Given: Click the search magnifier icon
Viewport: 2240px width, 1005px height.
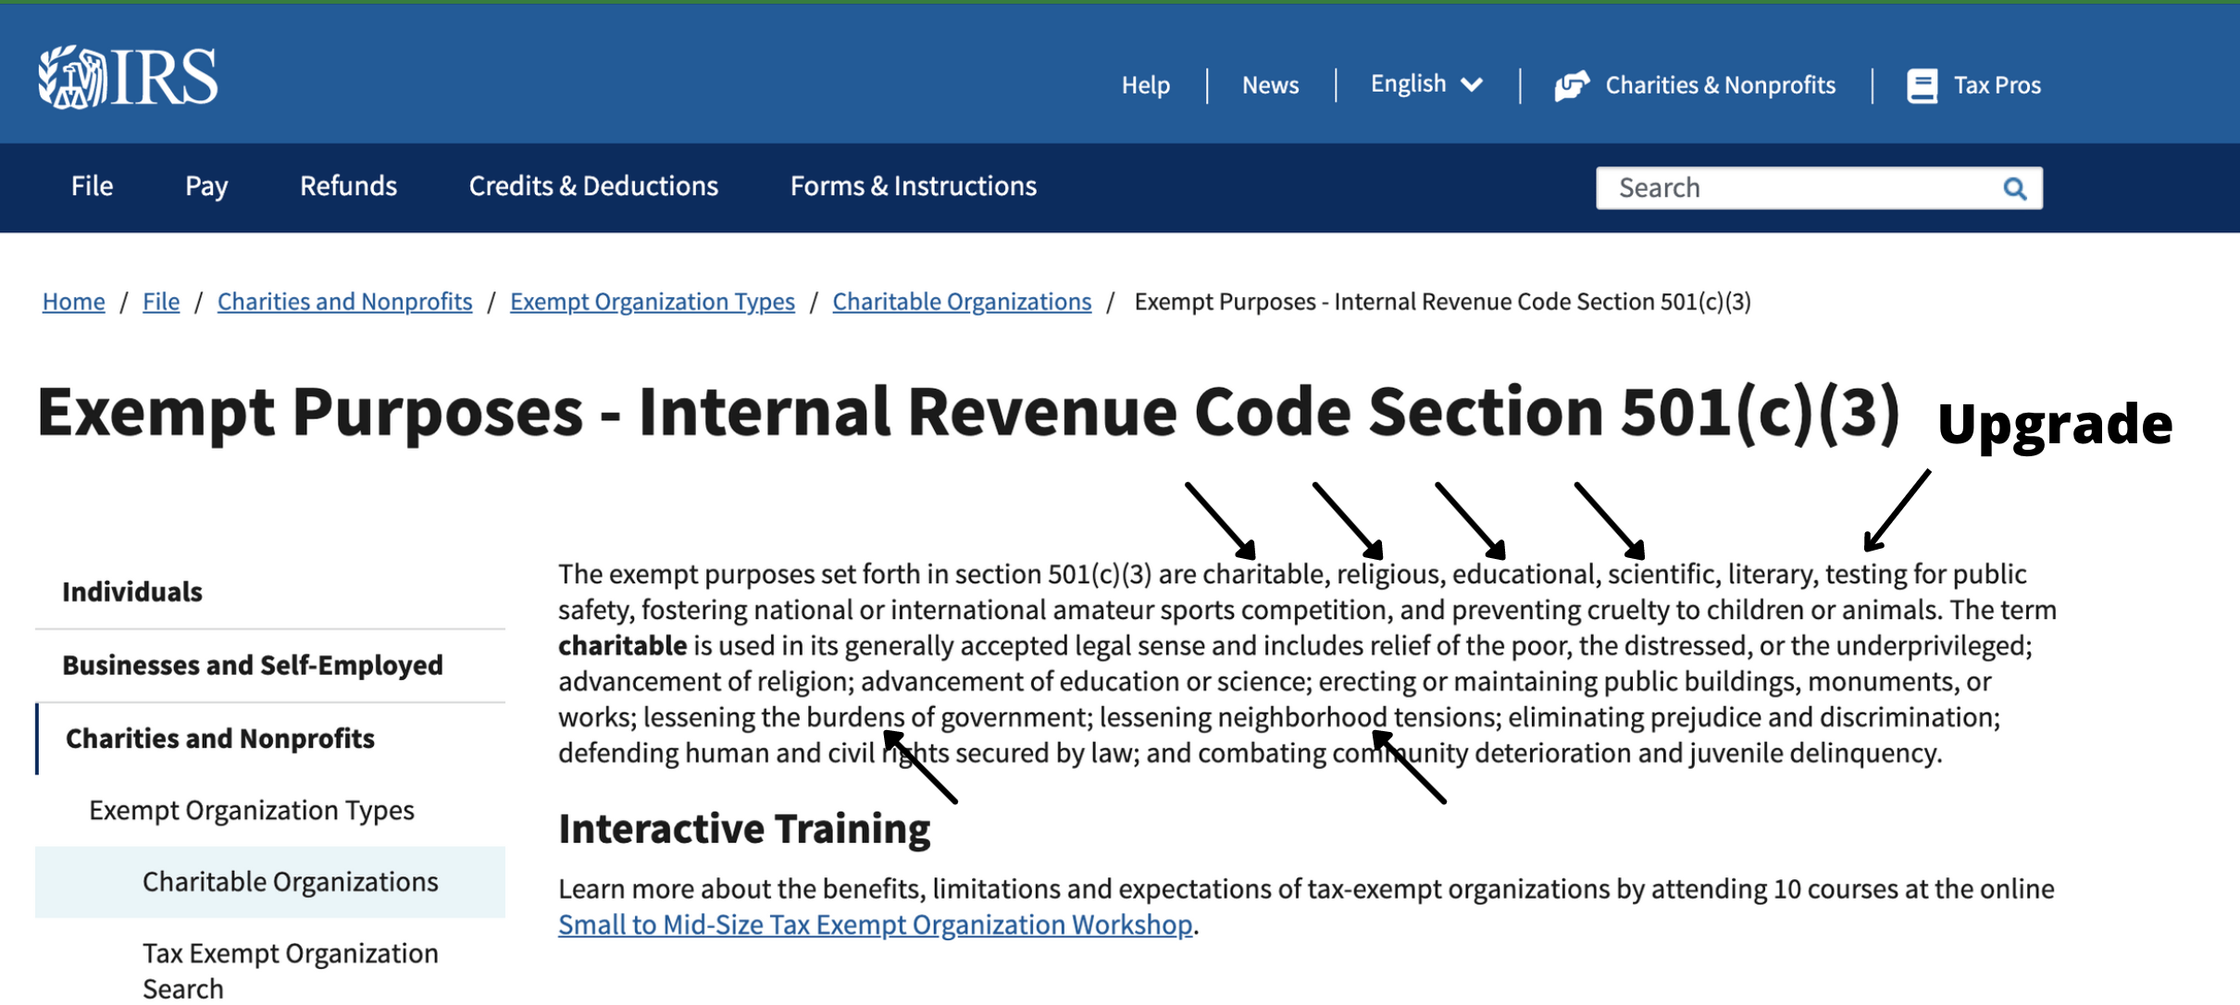Looking at the screenshot, I should click(x=2014, y=189).
